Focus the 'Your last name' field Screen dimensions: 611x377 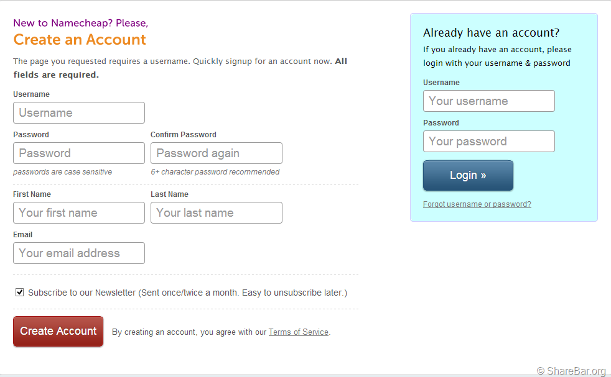tap(217, 213)
